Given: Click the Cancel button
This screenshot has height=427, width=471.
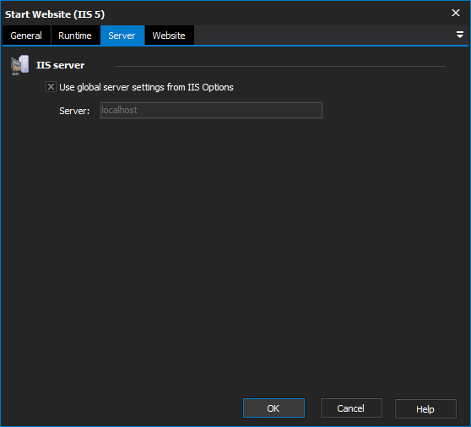Looking at the screenshot, I should (351, 408).
